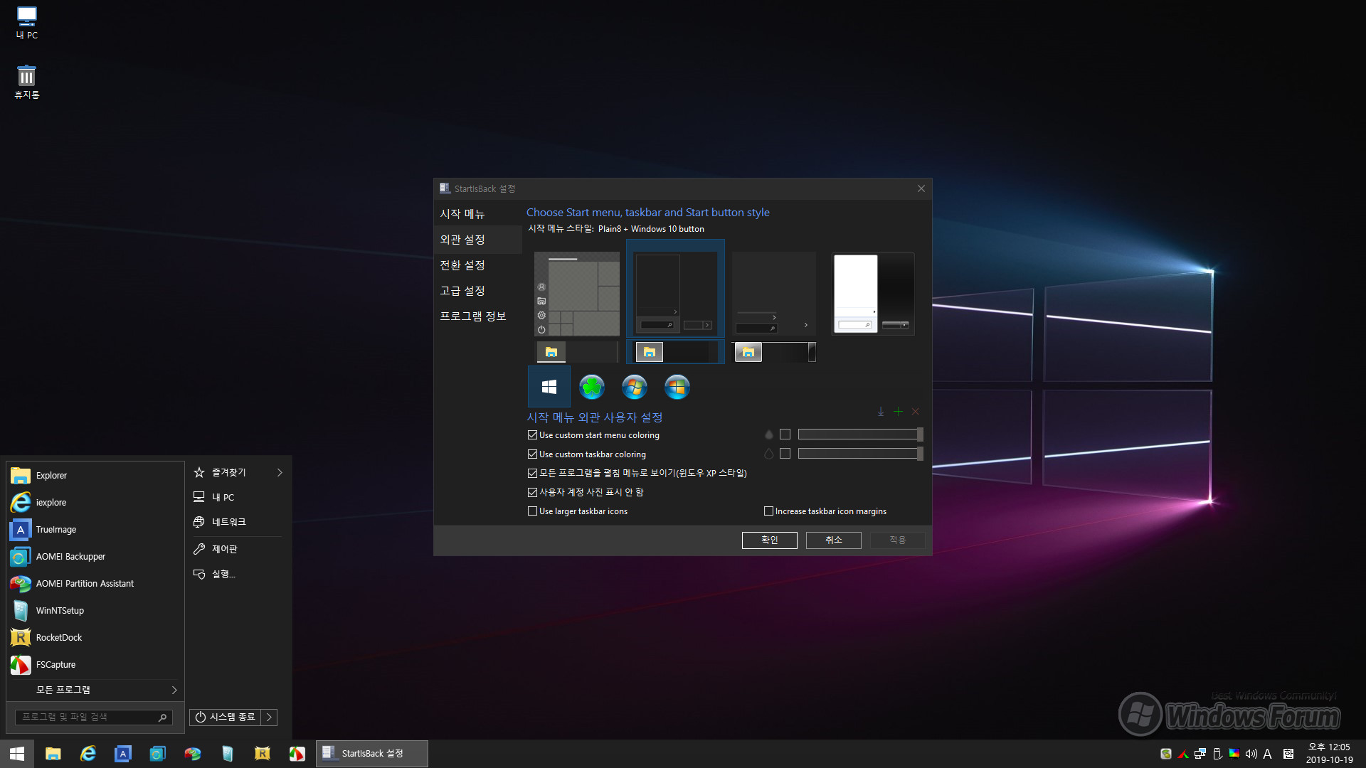Open the 고급 설정 section
Viewport: 1366px width, 768px height.
tap(478, 291)
